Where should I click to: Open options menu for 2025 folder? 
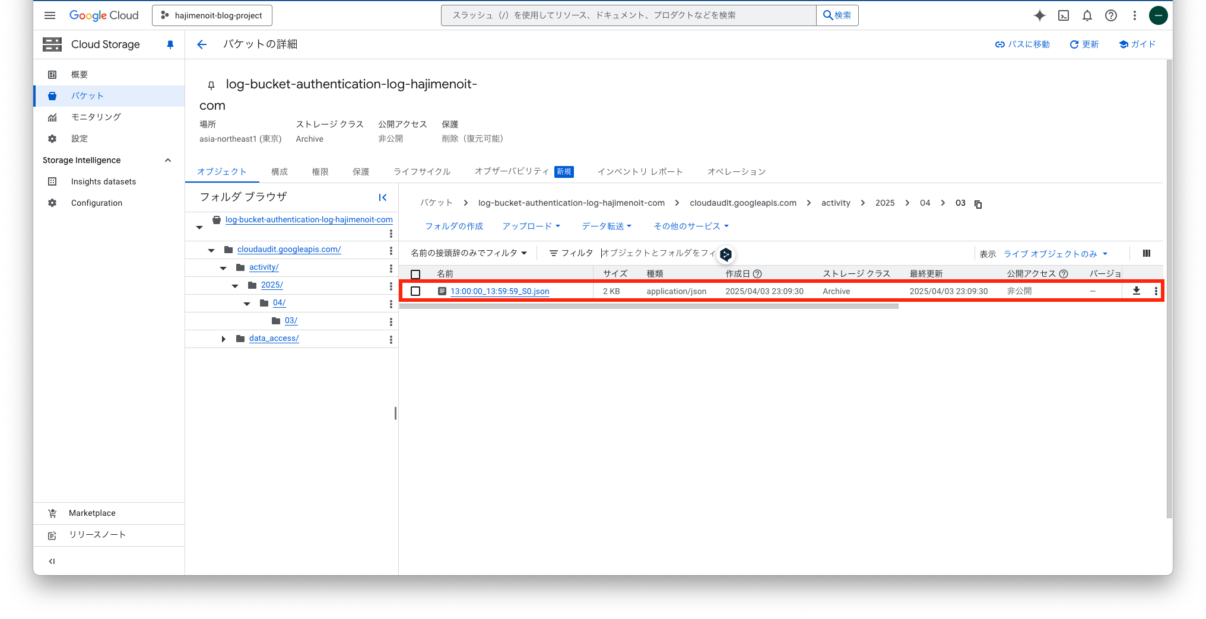pyautogui.click(x=391, y=286)
